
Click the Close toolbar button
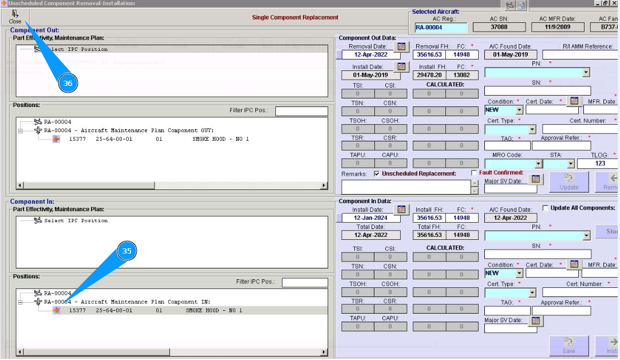click(15, 17)
